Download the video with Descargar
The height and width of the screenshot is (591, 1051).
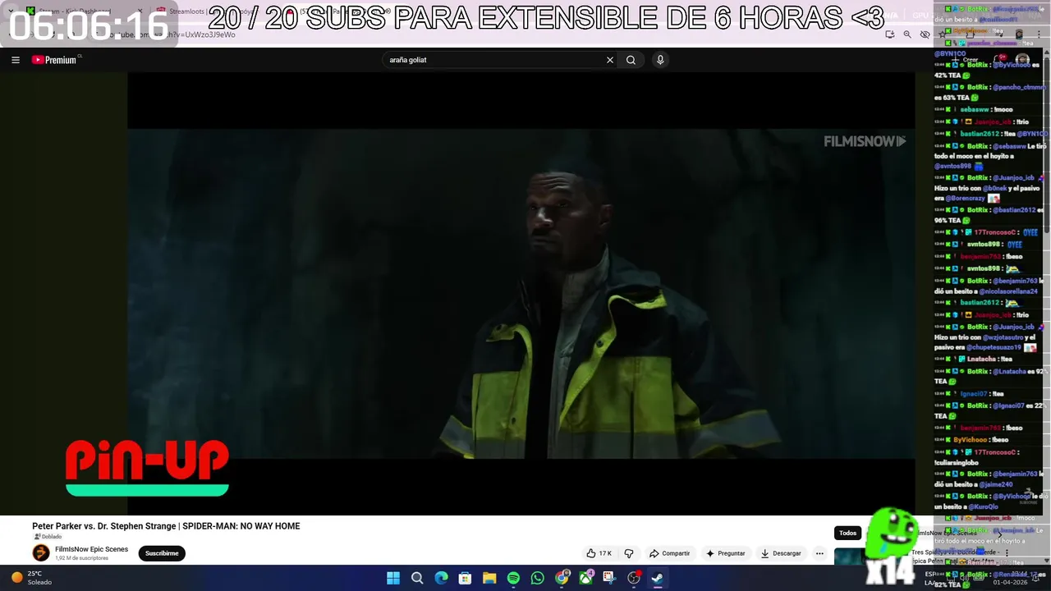[781, 553]
